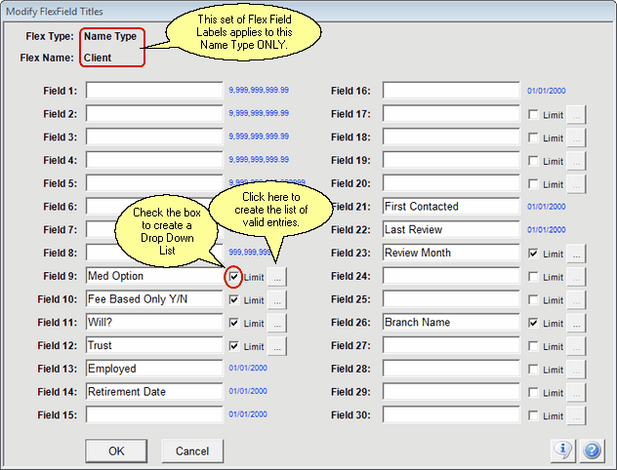Click into the Field 2 title box

coord(154,113)
